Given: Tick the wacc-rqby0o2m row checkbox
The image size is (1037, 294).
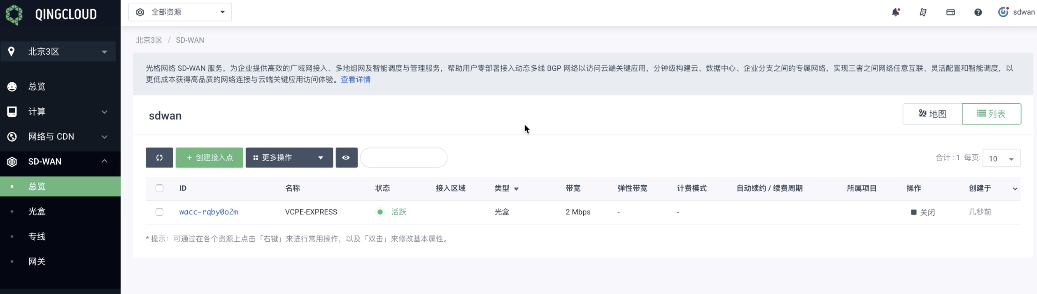Looking at the screenshot, I should point(159,212).
